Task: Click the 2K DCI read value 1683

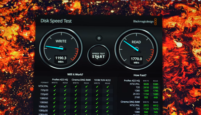Action: [x=156, y=94]
